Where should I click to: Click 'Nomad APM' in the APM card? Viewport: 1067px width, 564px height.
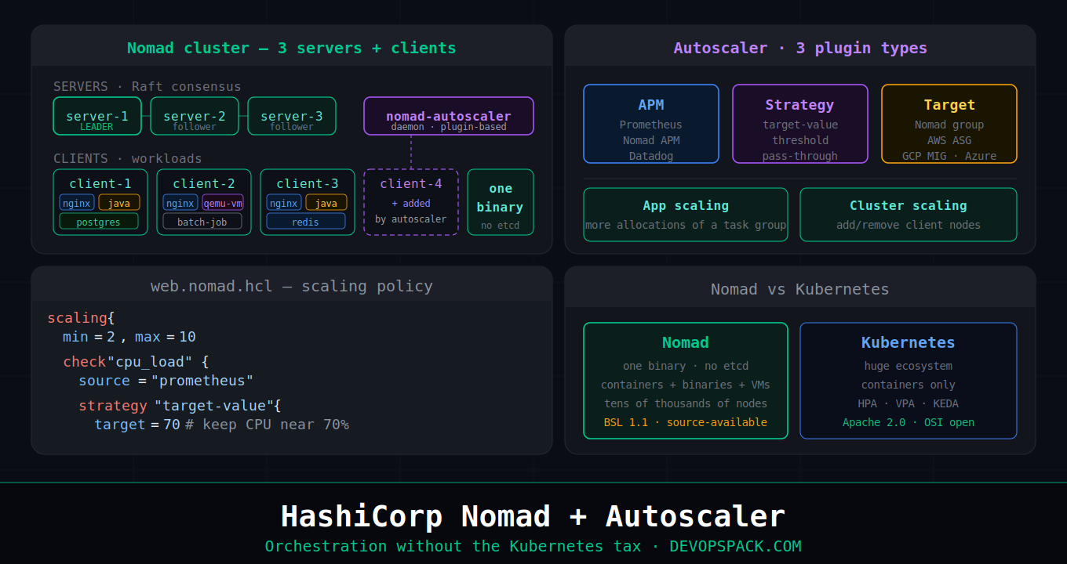tap(651, 140)
